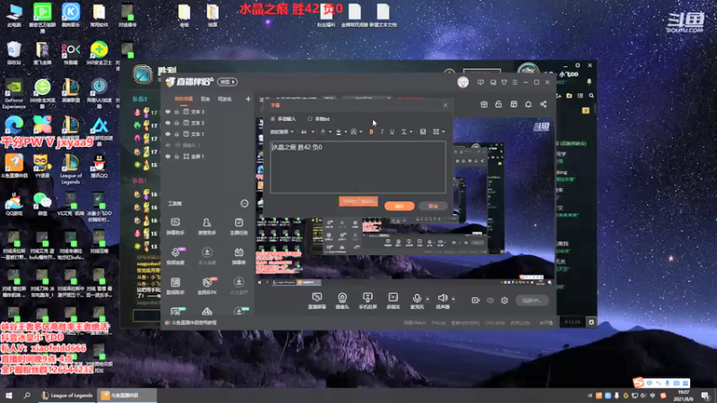Hide the 全屏 1 layer
This screenshot has width=717, height=403.
(168, 156)
